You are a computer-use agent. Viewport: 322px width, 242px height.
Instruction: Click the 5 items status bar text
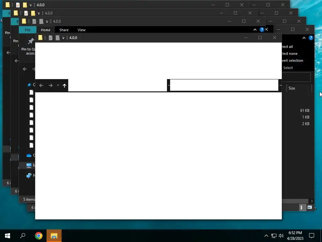(29, 199)
